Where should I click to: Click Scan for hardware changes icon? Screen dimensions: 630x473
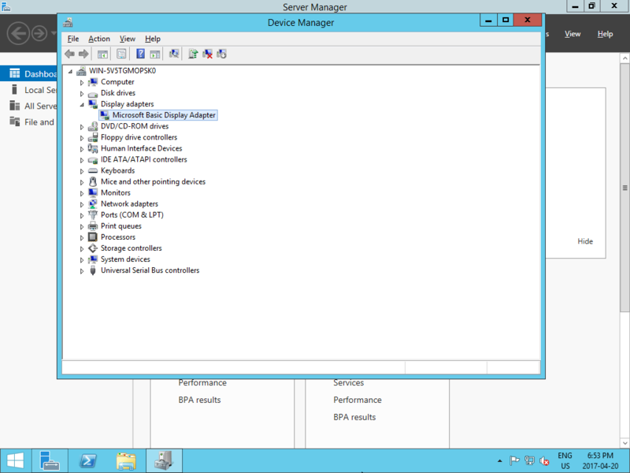coord(173,54)
